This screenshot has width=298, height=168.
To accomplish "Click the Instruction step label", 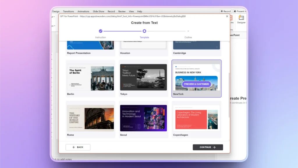I will point(100,37).
